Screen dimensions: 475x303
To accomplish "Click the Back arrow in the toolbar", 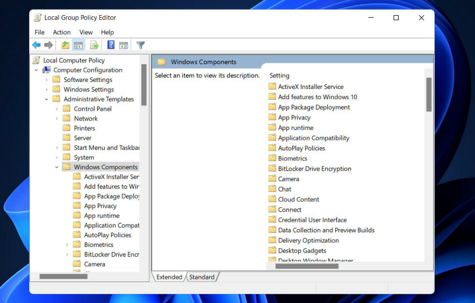I will 36,45.
